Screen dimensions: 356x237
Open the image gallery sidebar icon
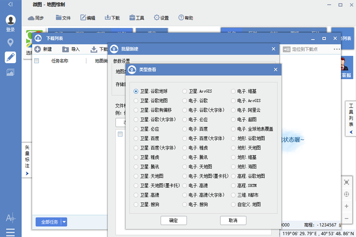click(x=10, y=72)
